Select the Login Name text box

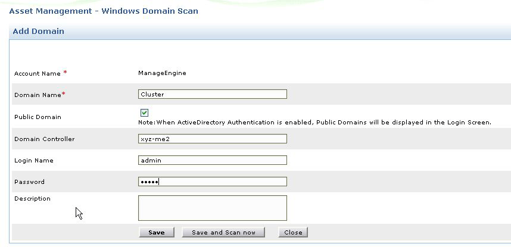[212, 160]
